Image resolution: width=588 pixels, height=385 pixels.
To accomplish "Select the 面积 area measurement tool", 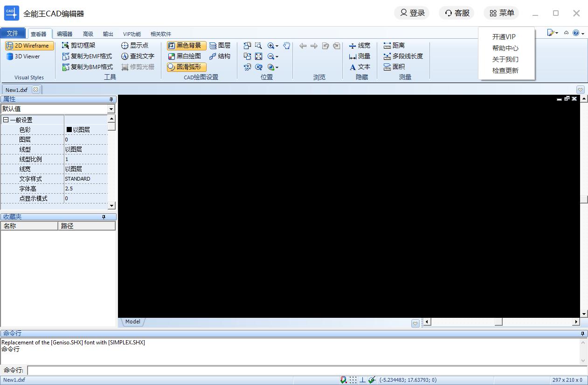I will (x=394, y=67).
